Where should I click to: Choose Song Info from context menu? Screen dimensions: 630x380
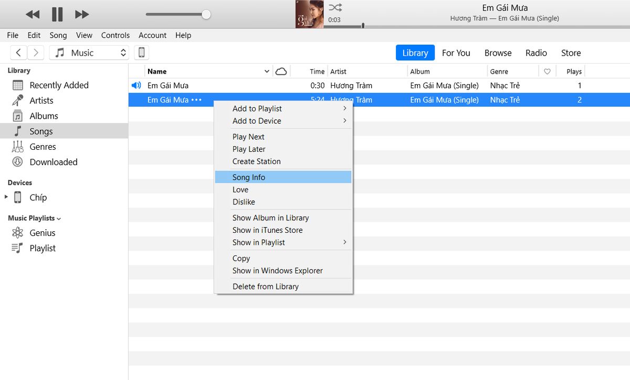[x=249, y=177]
